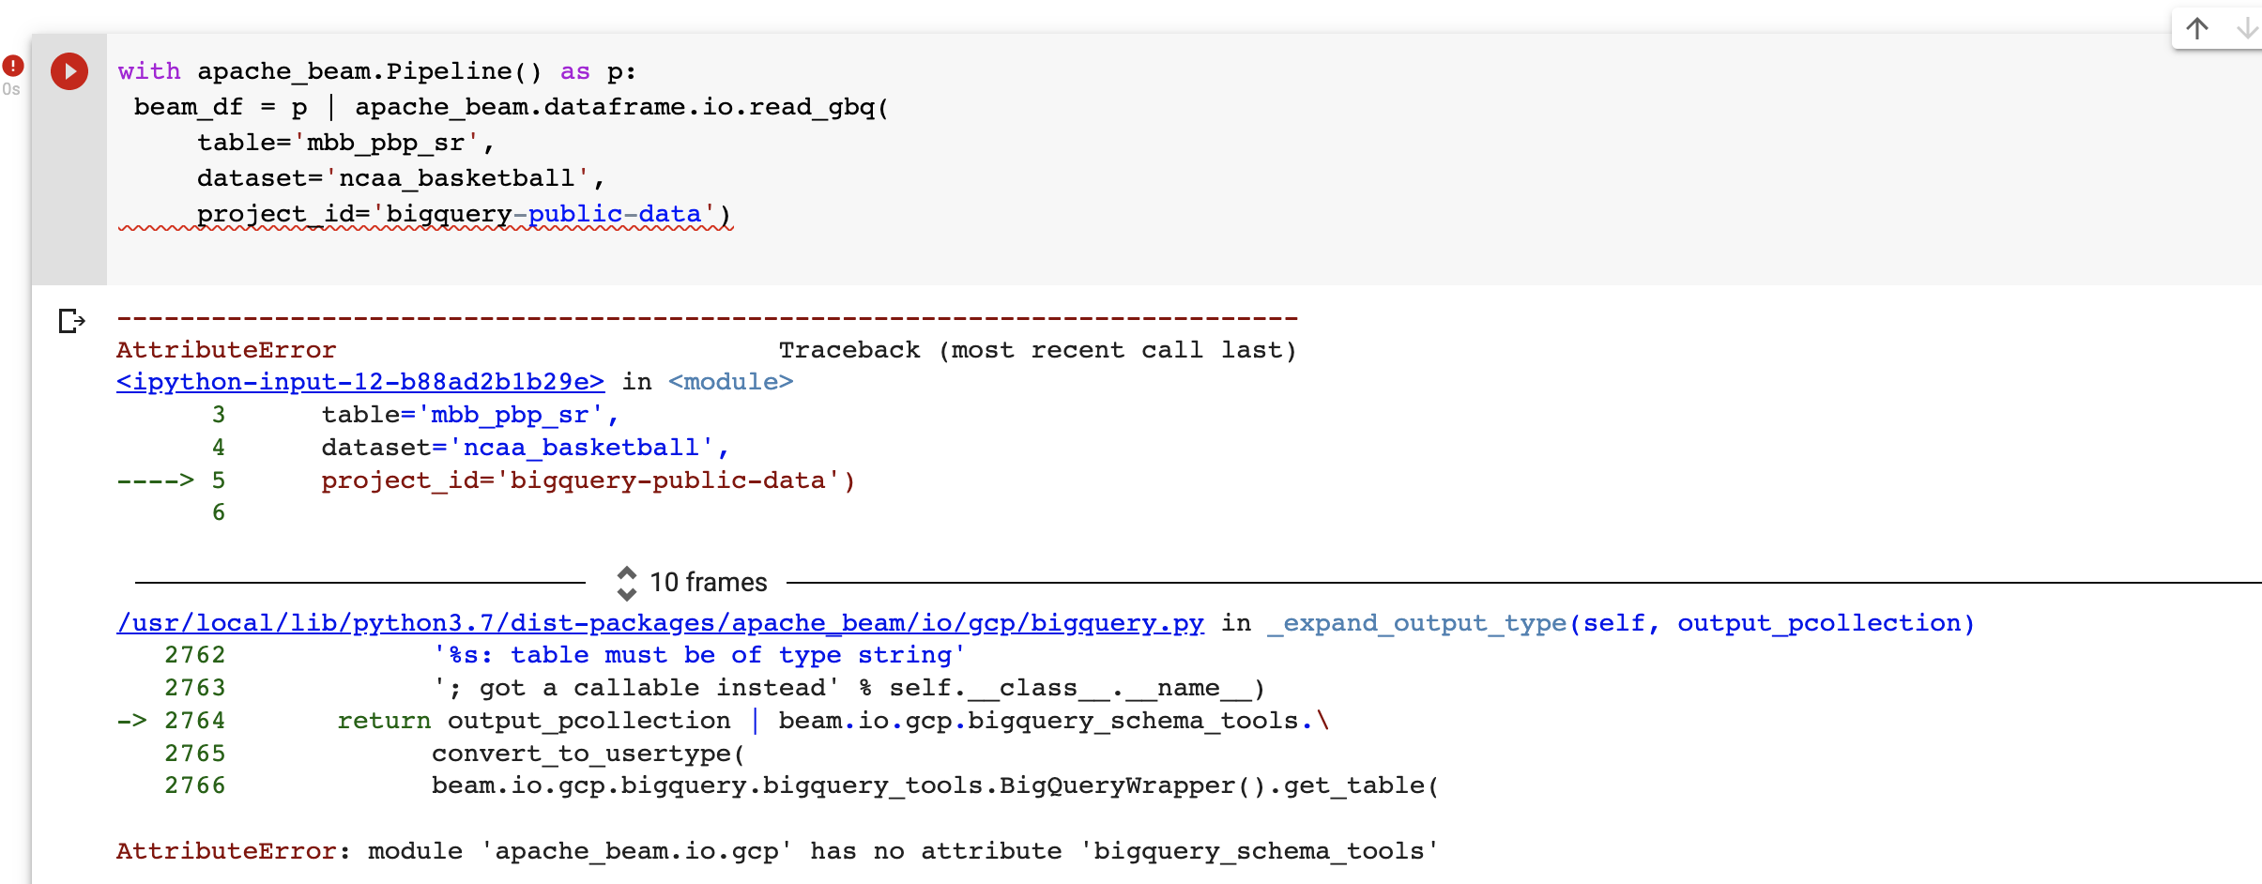2262x884 pixels.
Task: Toggle visibility of the error output
Action: (70, 322)
